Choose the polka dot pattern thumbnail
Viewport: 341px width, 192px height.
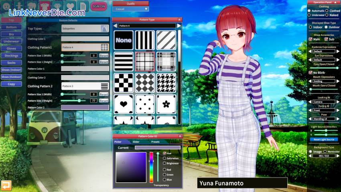[145, 104]
